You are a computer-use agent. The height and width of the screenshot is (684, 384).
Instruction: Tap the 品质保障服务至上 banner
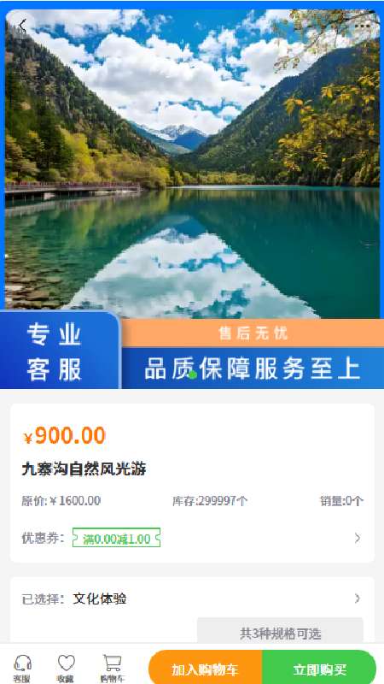click(x=253, y=369)
